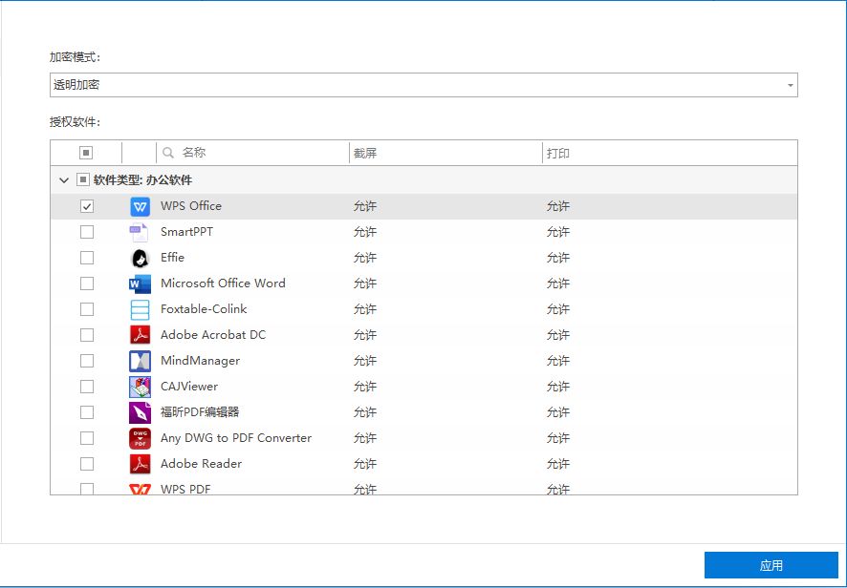The width and height of the screenshot is (847, 588).
Task: Click the Effie app icon
Action: [140, 259]
